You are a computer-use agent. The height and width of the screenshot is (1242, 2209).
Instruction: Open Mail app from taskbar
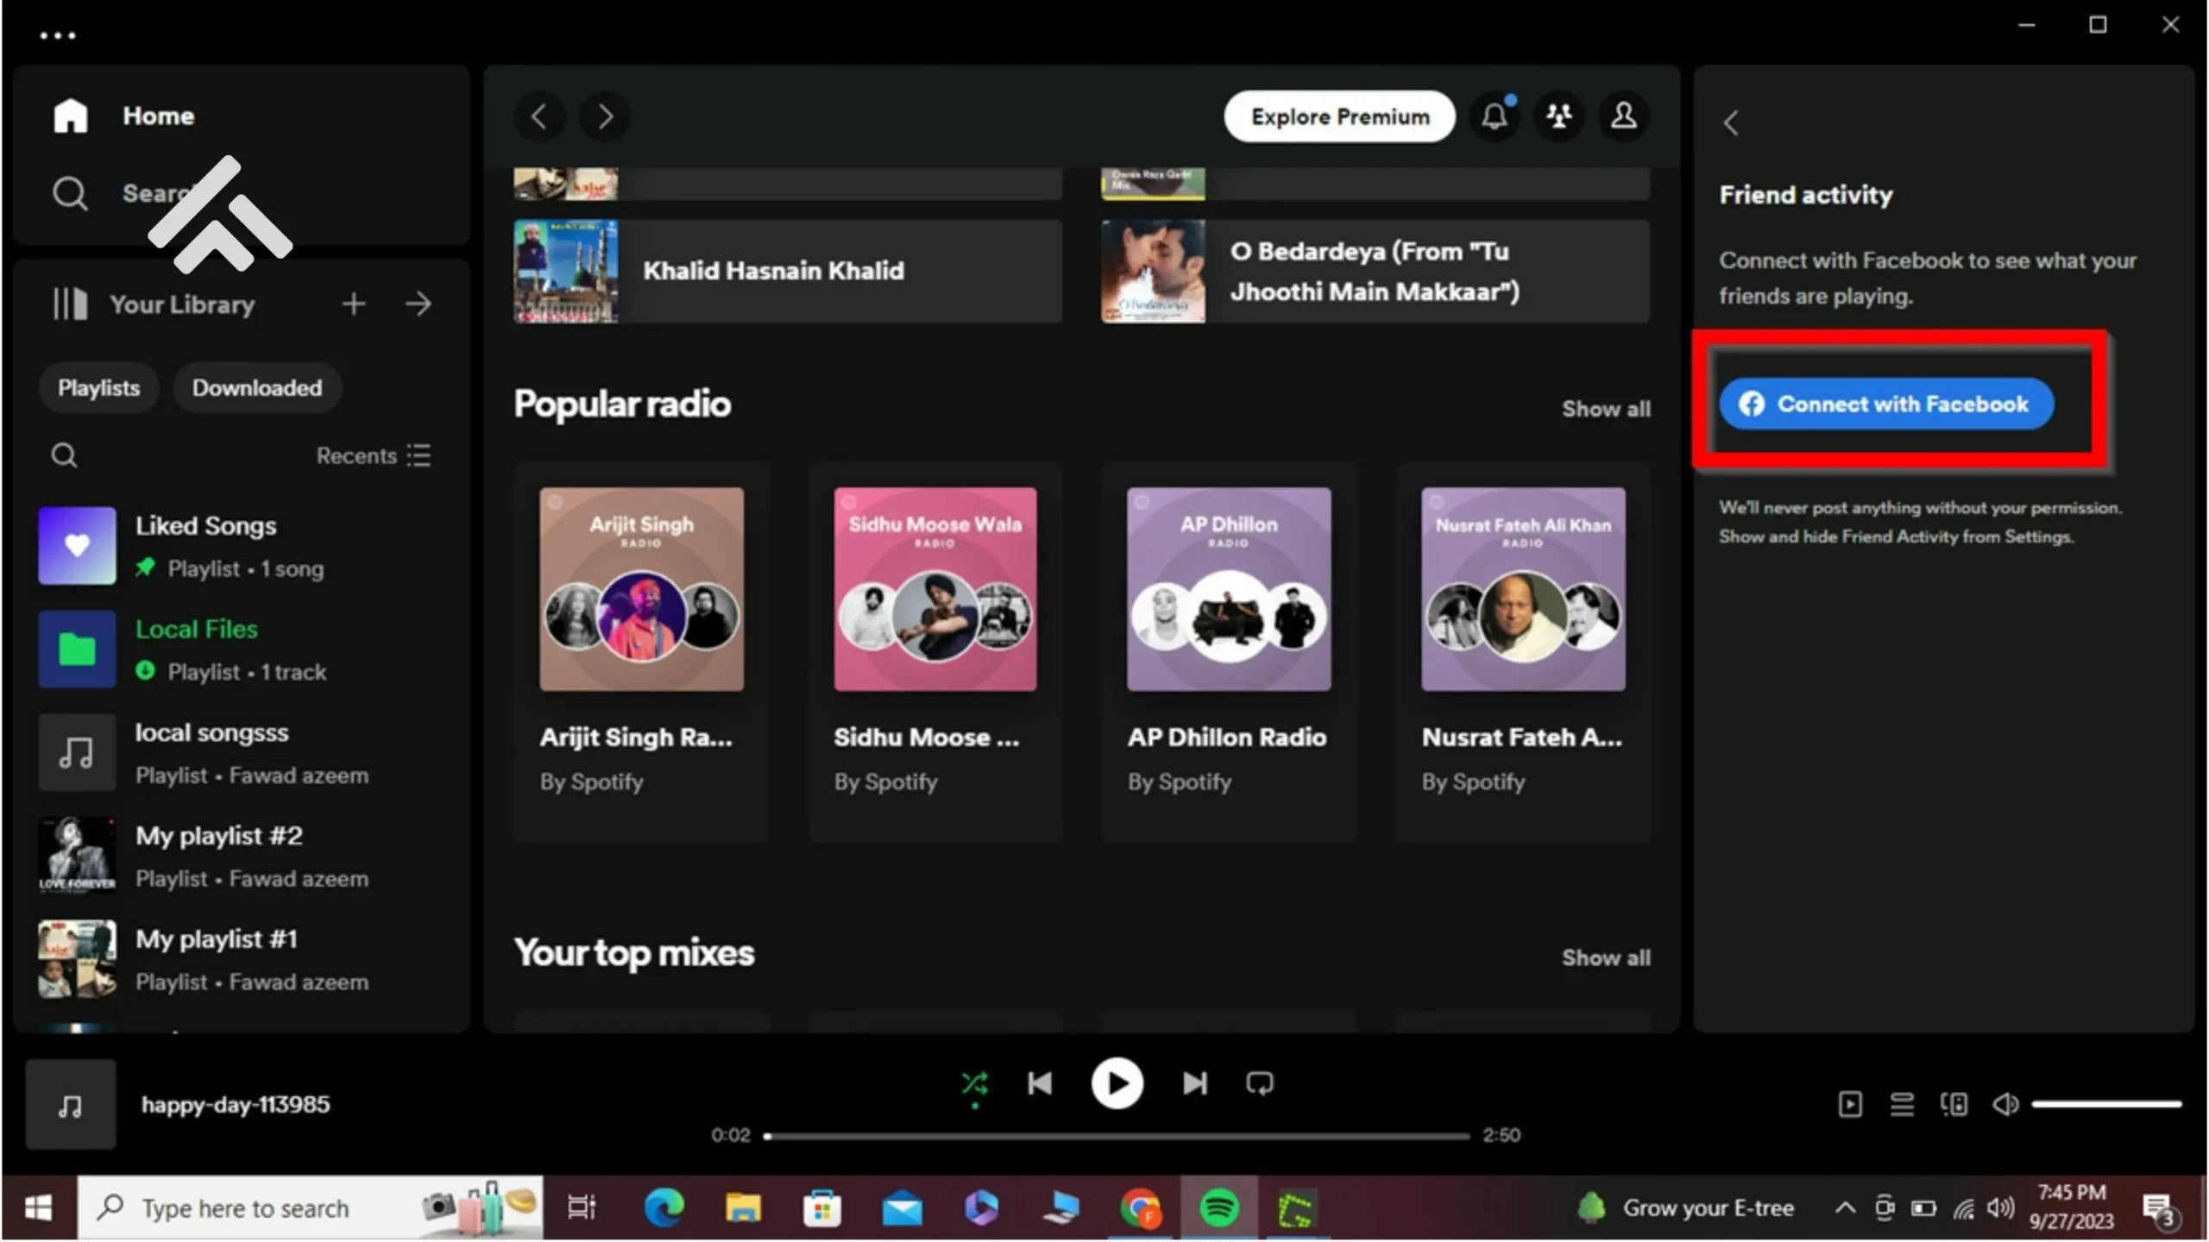click(x=903, y=1208)
